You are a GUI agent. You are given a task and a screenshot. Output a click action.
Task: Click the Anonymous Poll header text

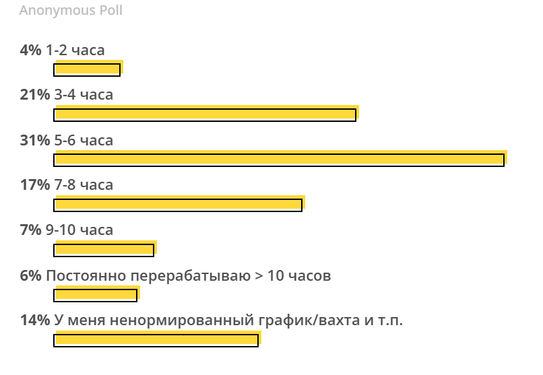pyautogui.click(x=71, y=11)
